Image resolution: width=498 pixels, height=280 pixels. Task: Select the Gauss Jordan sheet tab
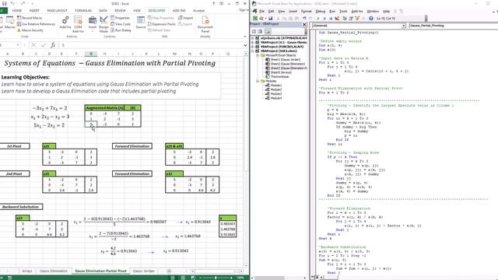143,271
